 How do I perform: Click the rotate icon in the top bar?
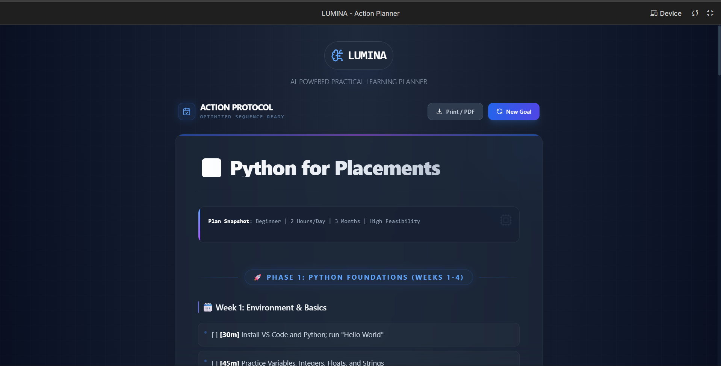[x=695, y=13]
